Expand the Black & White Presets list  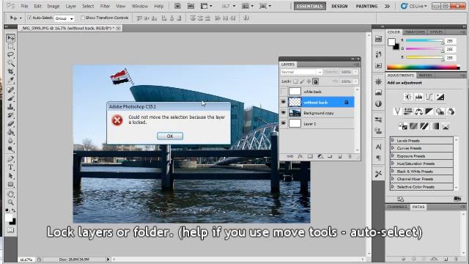pyautogui.click(x=393, y=171)
